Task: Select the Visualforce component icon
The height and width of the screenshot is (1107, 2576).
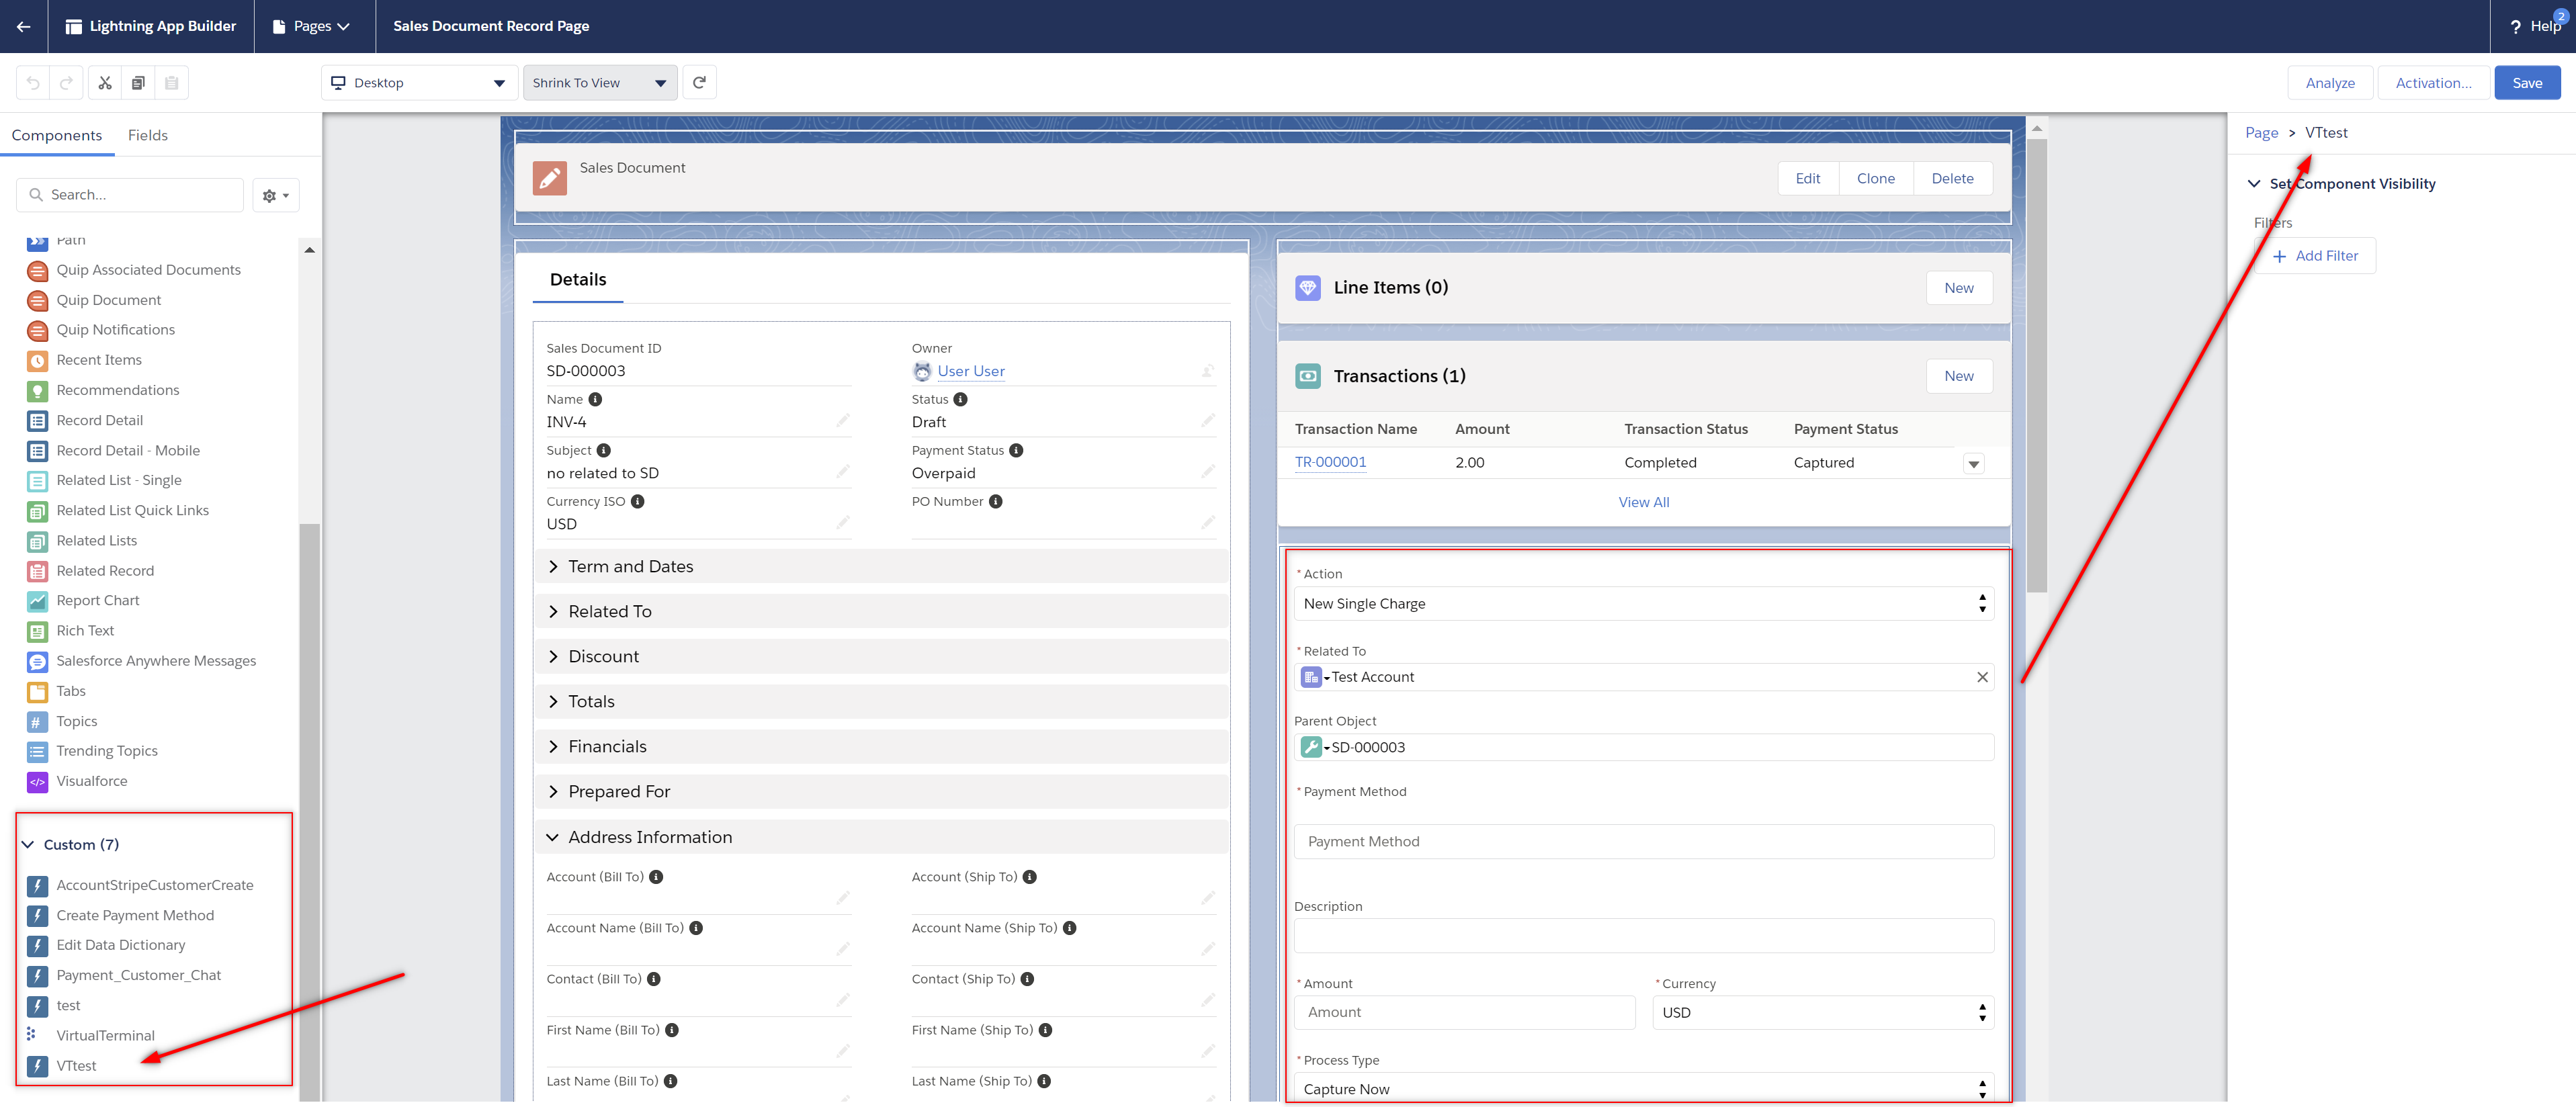Action: 37,781
